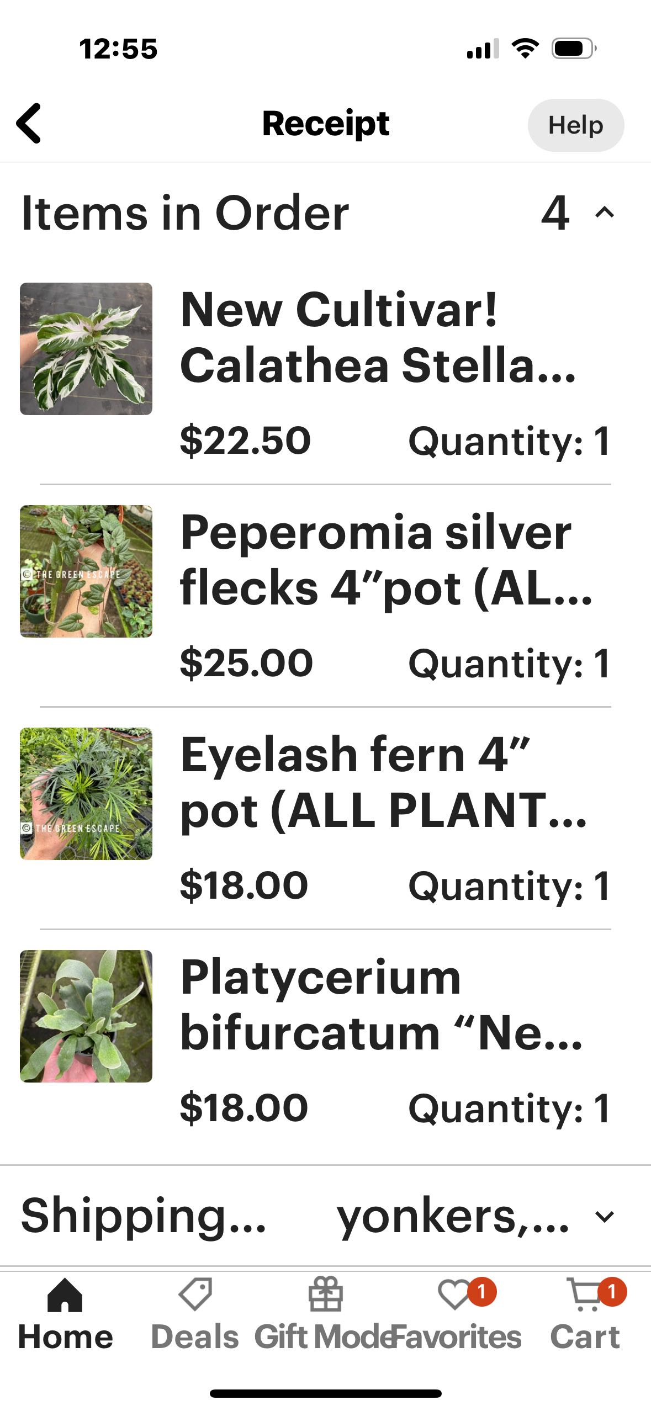Open Peperomia silver flecks thumbnail

(86, 571)
